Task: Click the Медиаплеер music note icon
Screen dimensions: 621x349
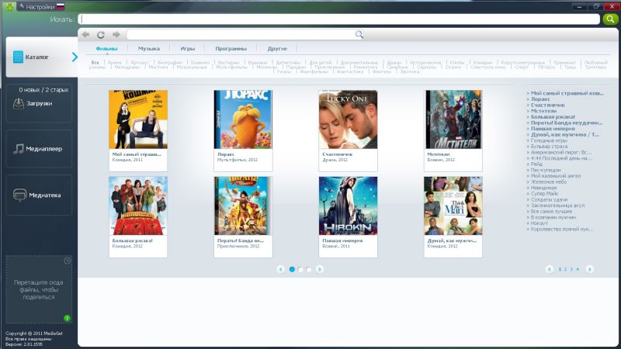Action: (x=18, y=149)
